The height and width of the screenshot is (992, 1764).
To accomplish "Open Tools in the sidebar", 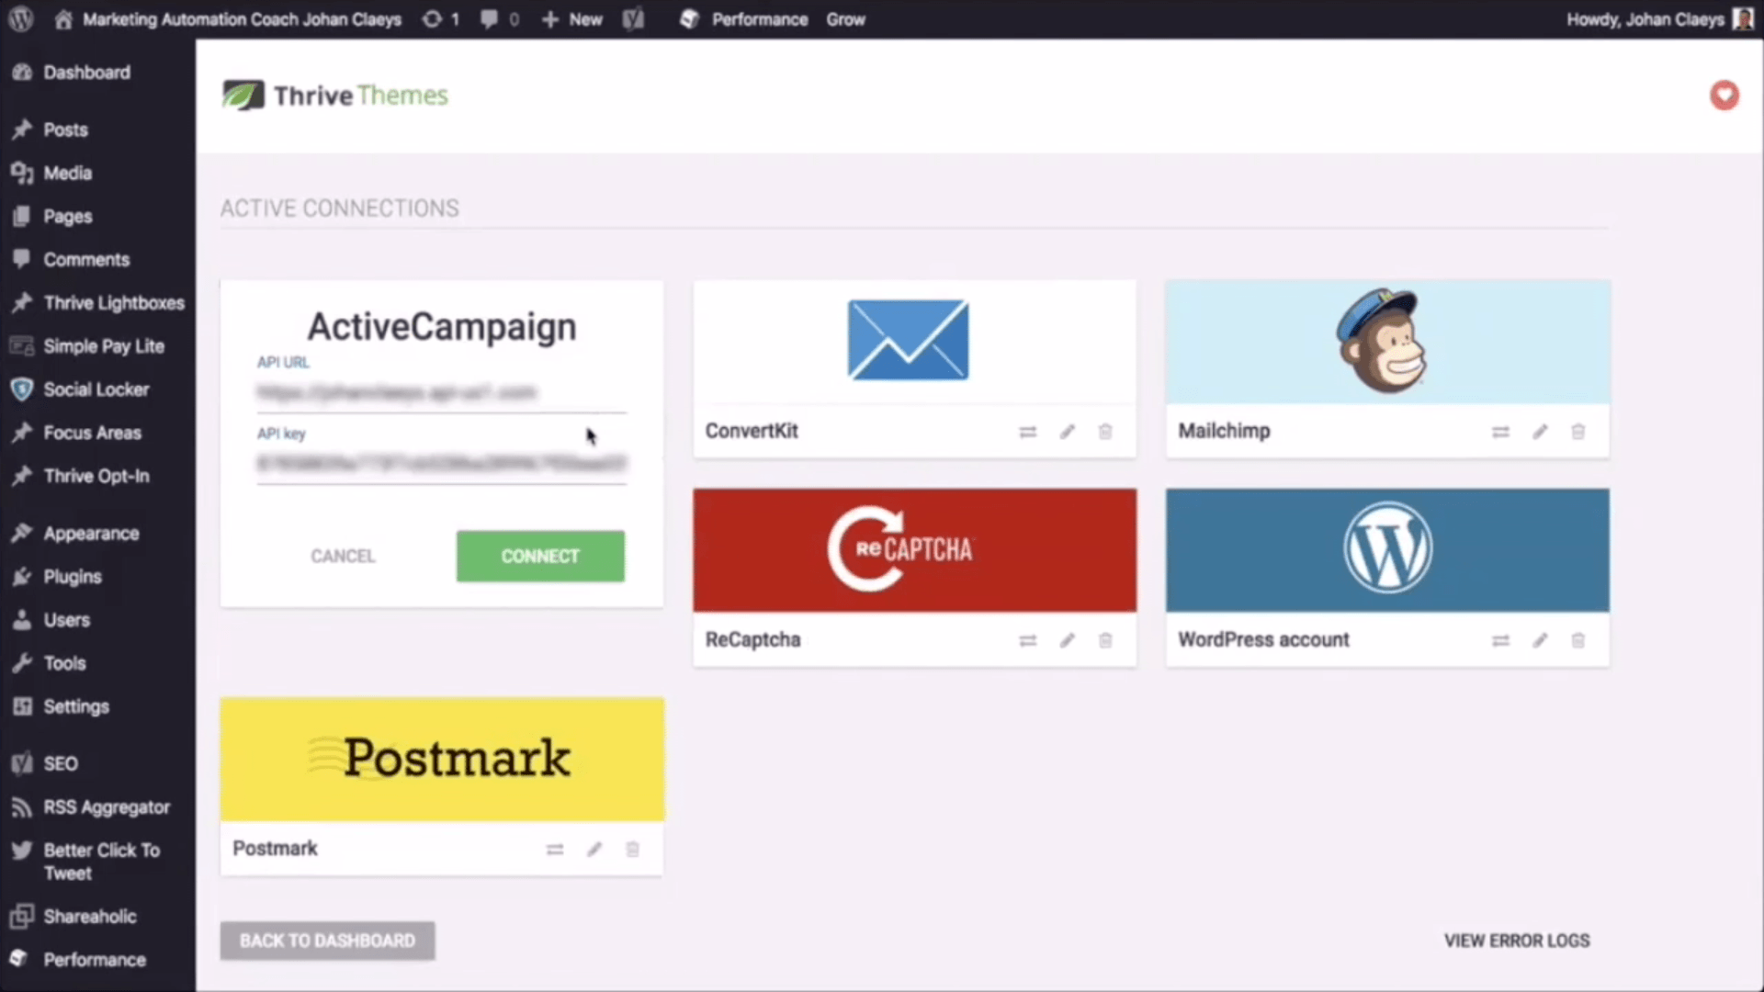I will [64, 663].
